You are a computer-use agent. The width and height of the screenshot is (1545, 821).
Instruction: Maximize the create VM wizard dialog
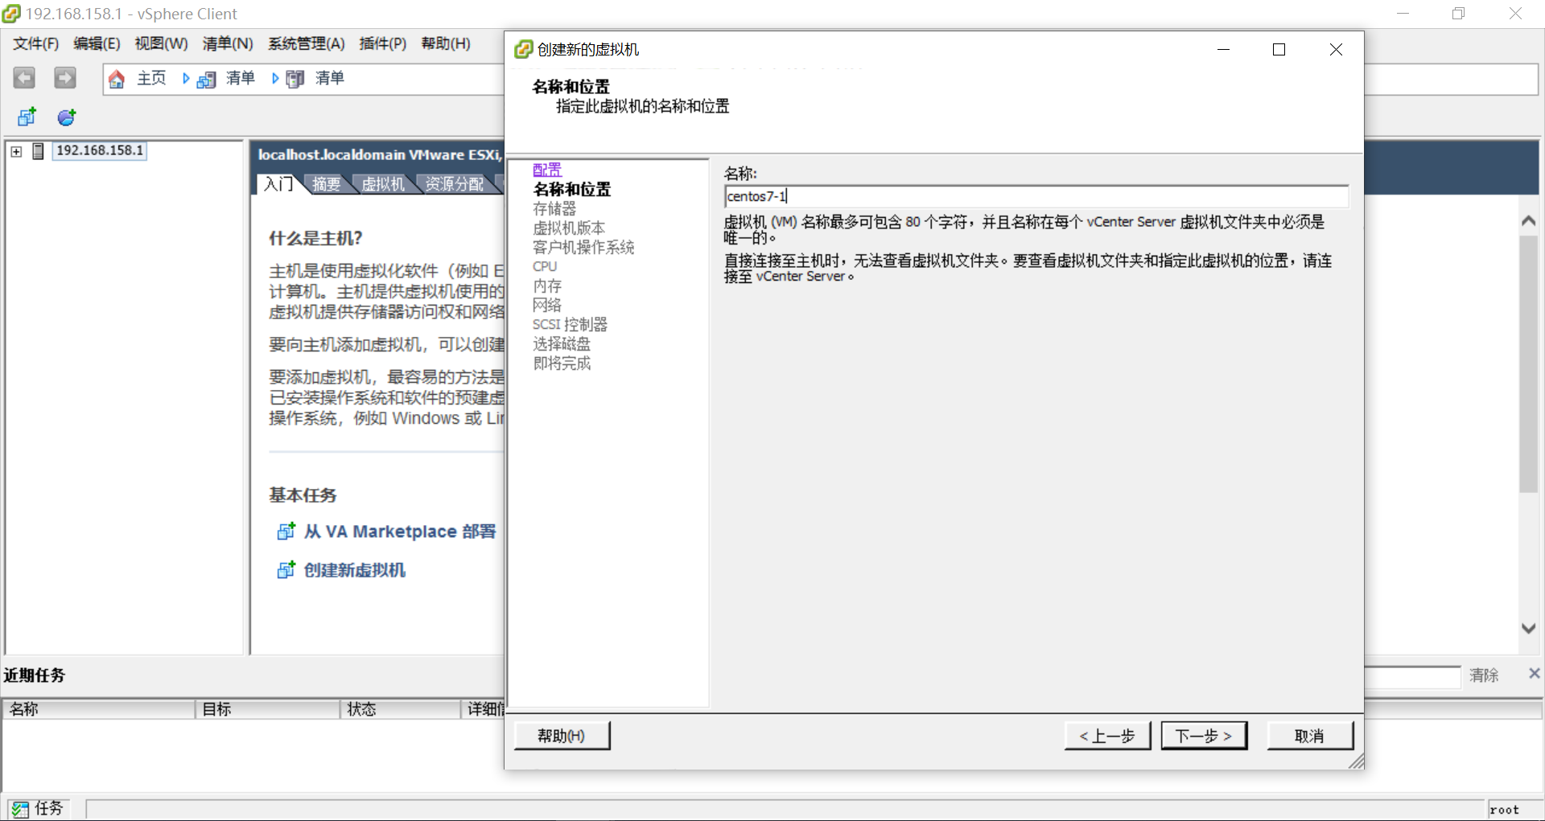[1279, 50]
